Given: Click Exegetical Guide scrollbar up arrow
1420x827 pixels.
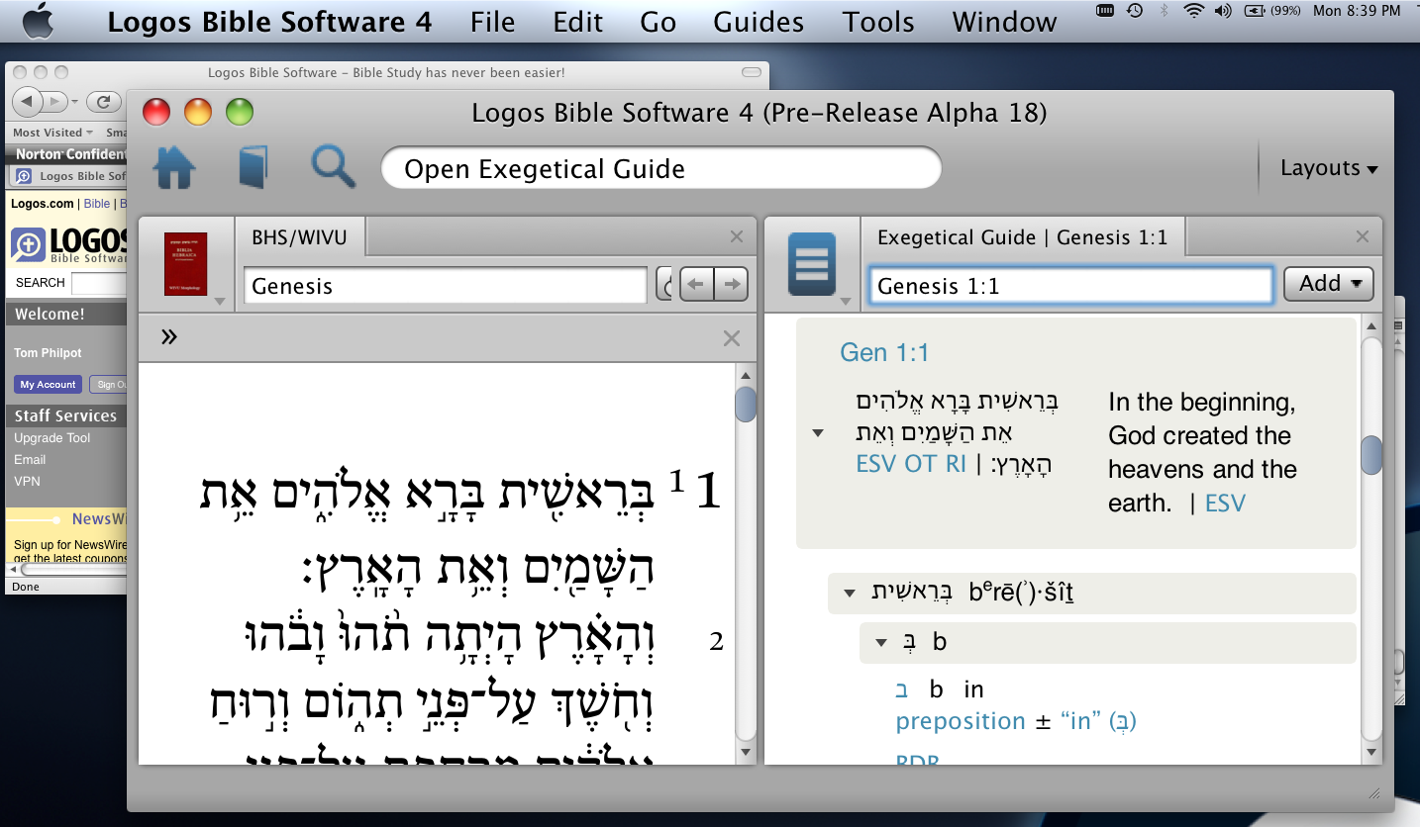Looking at the screenshot, I should pos(1371,325).
